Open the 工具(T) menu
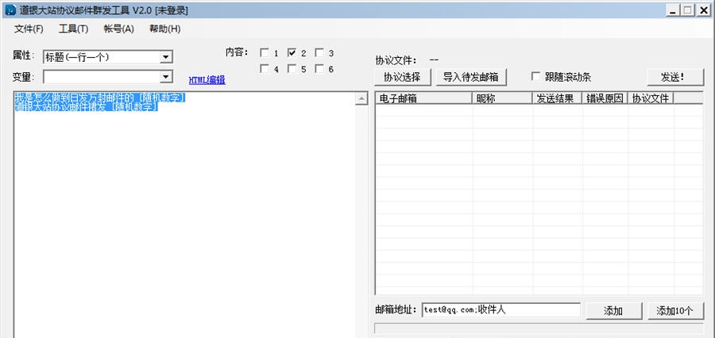715x338 pixels. pos(73,29)
